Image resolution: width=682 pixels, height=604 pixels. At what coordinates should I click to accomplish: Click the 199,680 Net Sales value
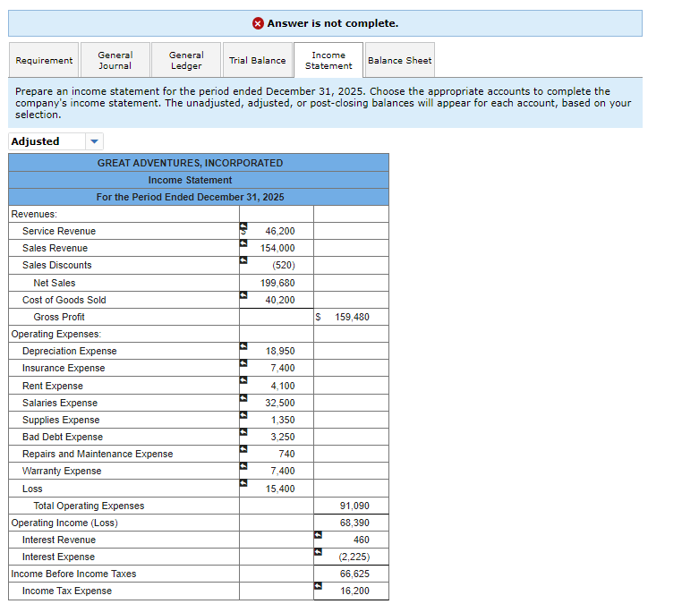pos(277,283)
